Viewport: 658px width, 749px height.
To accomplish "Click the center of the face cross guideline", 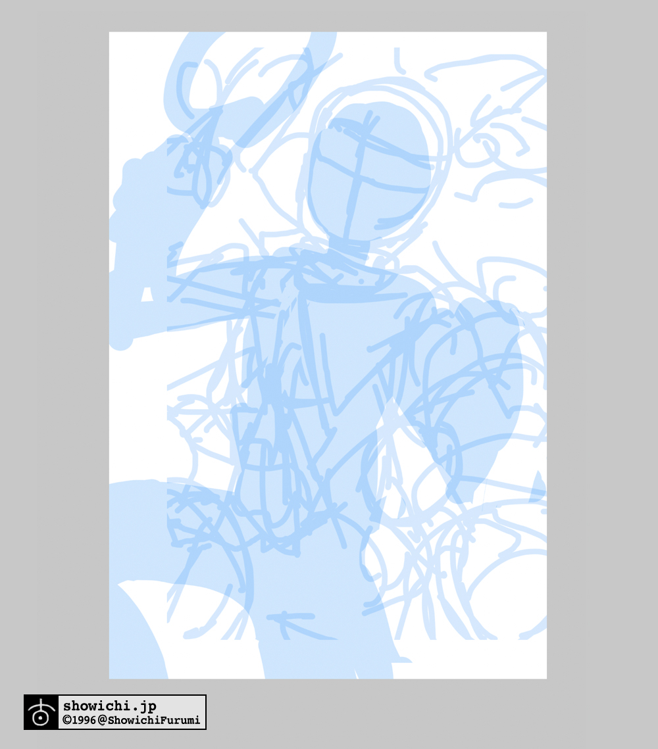I will click(x=359, y=158).
